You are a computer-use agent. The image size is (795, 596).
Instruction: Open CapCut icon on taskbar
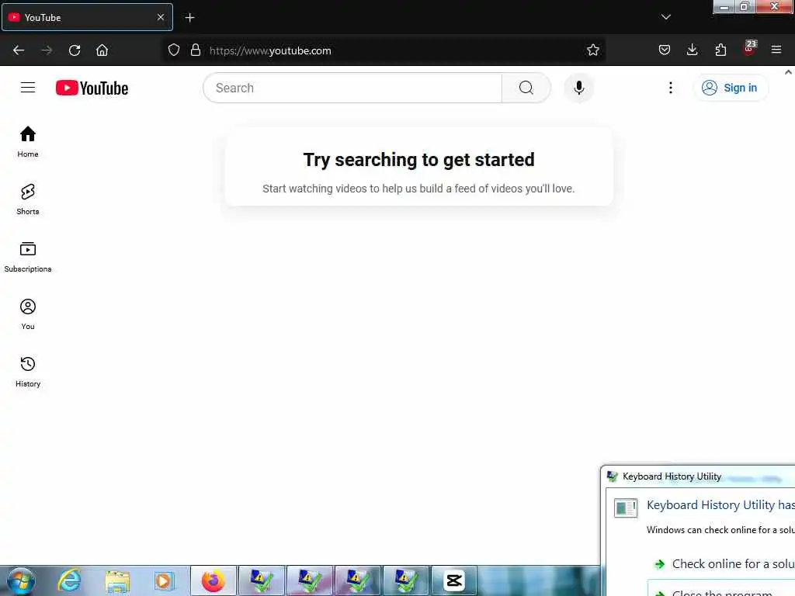click(x=453, y=580)
